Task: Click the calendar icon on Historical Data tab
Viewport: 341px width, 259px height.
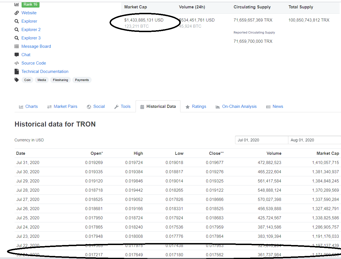Action: pyautogui.click(x=142, y=107)
